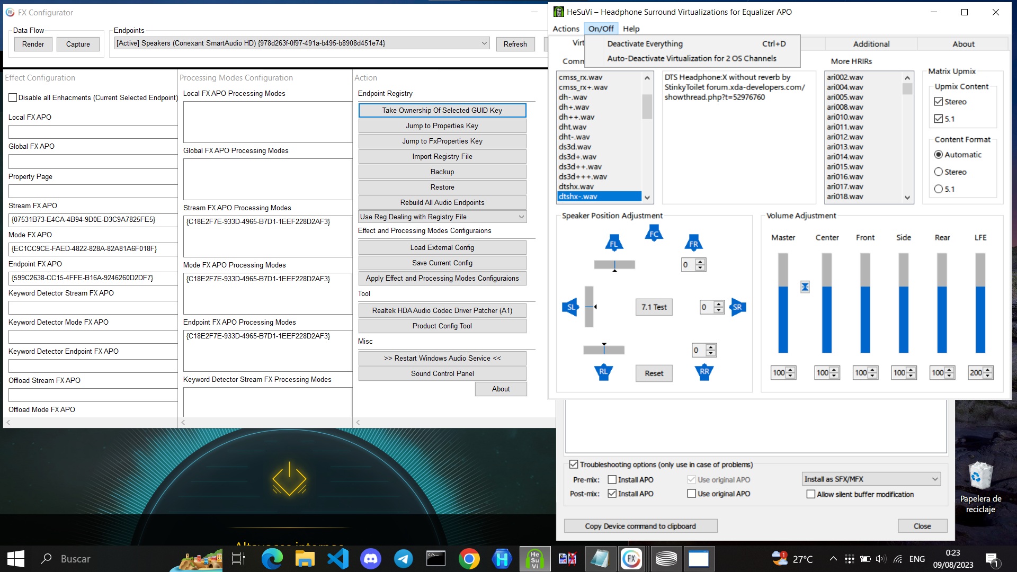The image size is (1017, 572).
Task: Enable Allow silent buffer modification
Action: (811, 494)
